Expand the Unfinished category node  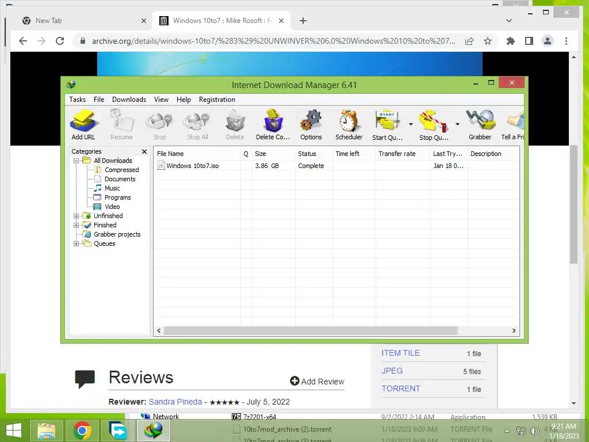[77, 216]
